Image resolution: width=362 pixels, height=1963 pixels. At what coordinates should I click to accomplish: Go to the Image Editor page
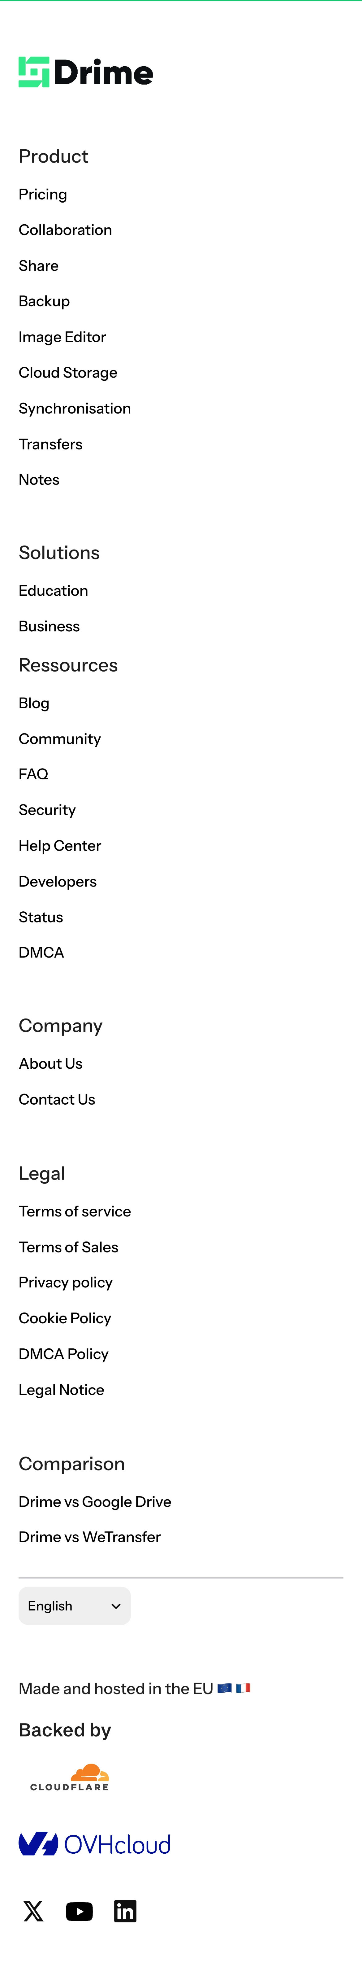pos(62,337)
